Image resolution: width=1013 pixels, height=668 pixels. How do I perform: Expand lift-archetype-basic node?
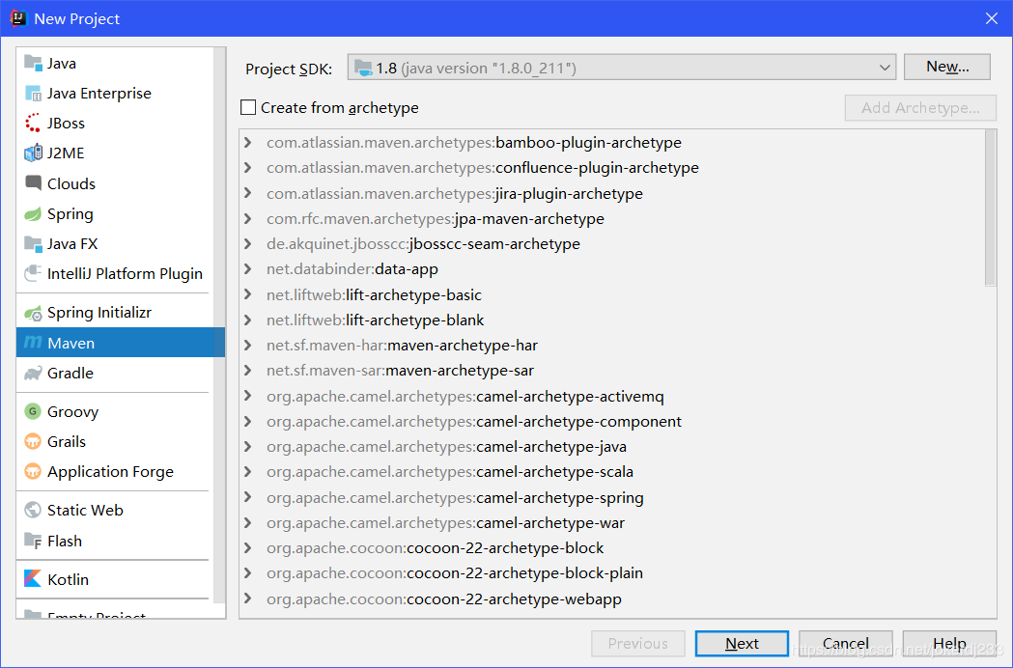click(x=247, y=294)
